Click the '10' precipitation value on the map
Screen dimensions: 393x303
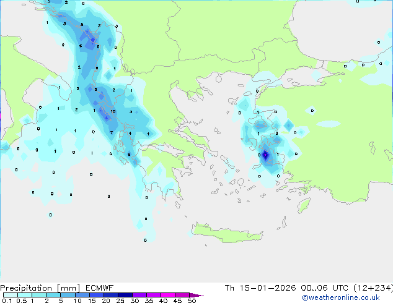point(113,111)
